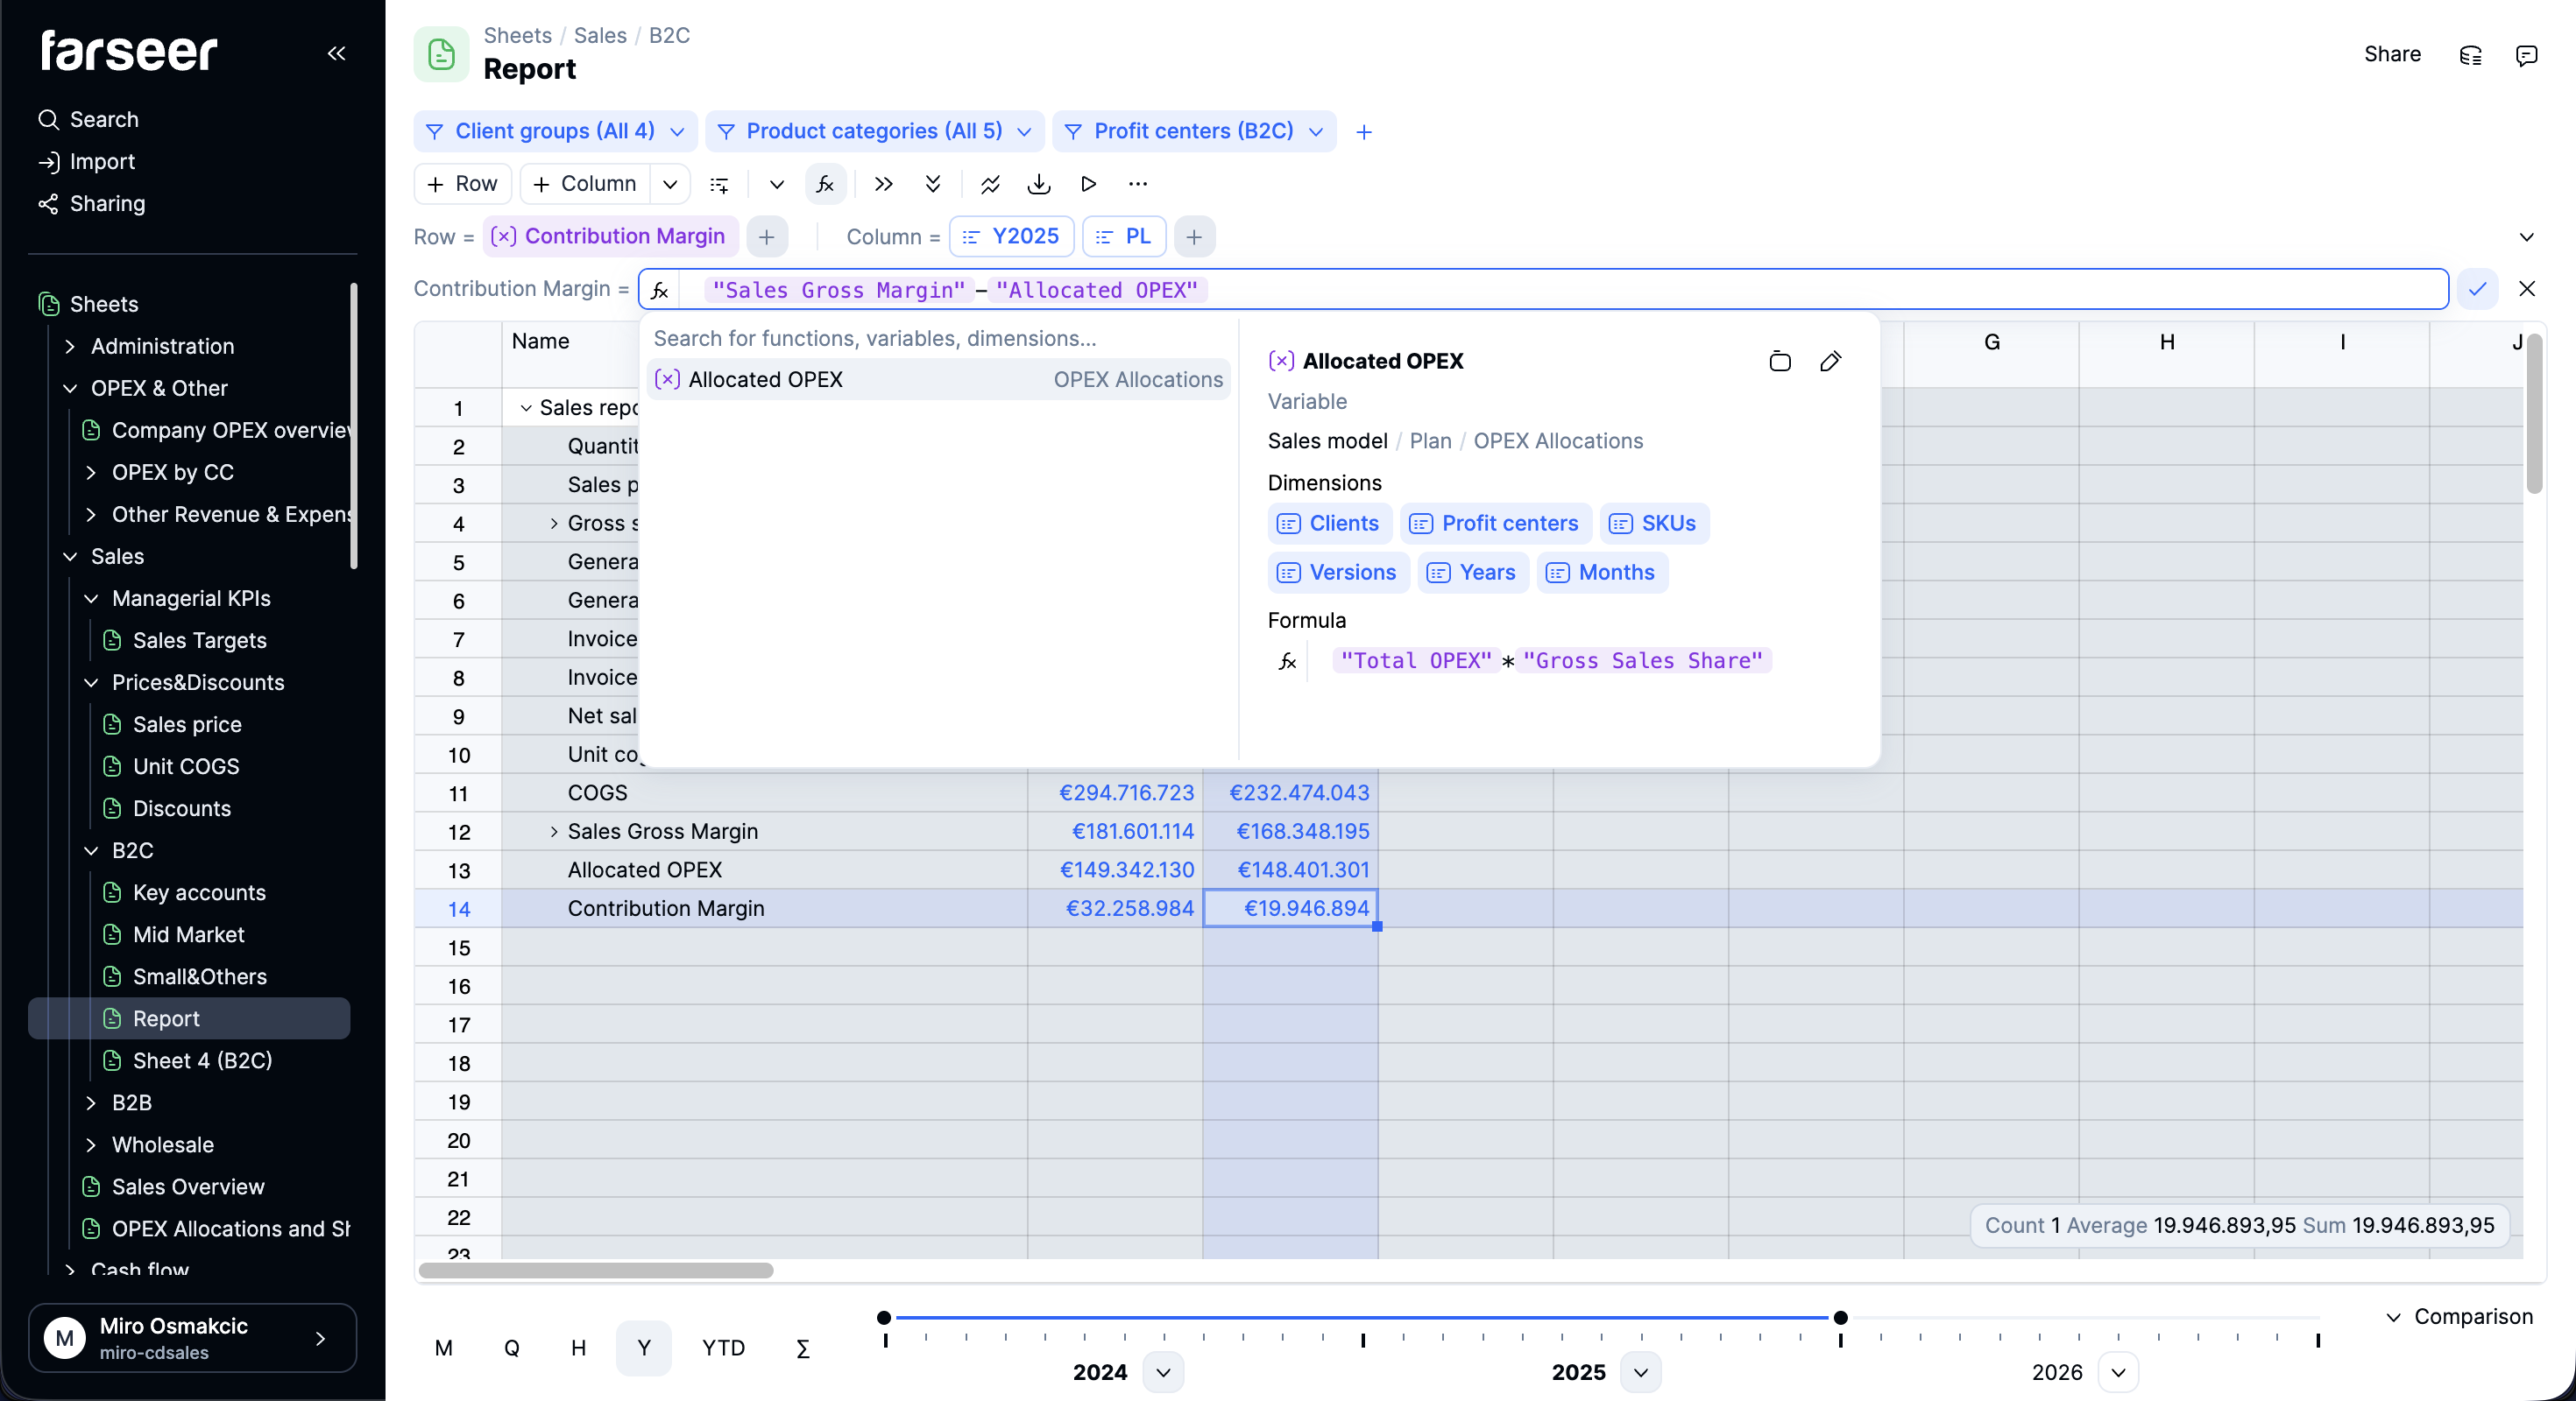Collapse the left sidebar with the chevron arrows
Image resolution: width=2576 pixels, height=1401 pixels.
tap(336, 54)
